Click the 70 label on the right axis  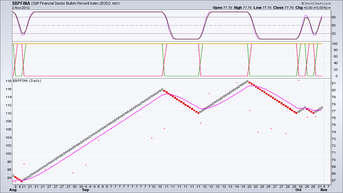[334, 160]
